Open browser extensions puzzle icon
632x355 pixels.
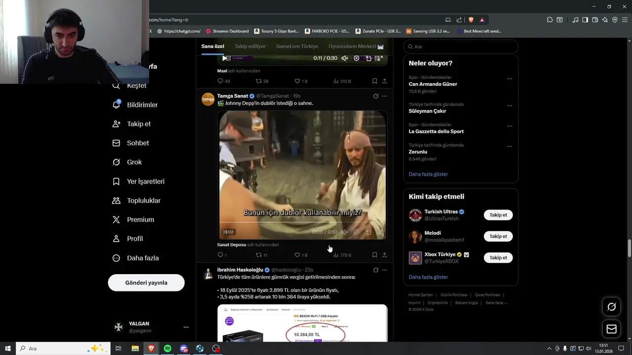tap(550, 20)
